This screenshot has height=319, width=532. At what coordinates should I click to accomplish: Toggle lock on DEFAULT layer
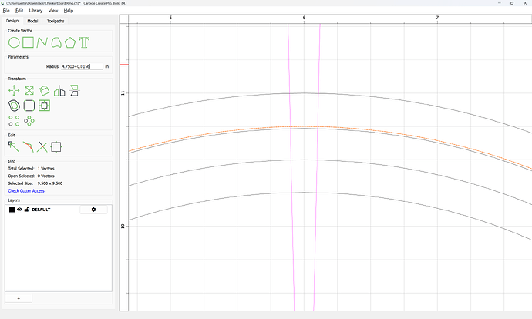click(27, 210)
